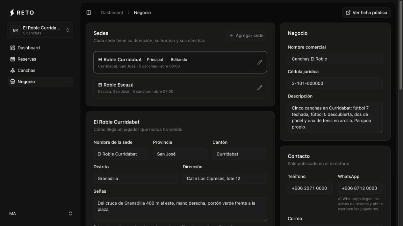Click the Correo label
Screen dimensions: 403x226
pos(295,218)
